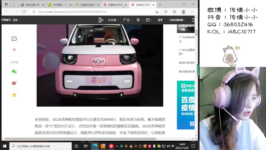Toggle the 中 input method indicator
The height and width of the screenshot is (150, 266).
pyautogui.click(x=173, y=146)
